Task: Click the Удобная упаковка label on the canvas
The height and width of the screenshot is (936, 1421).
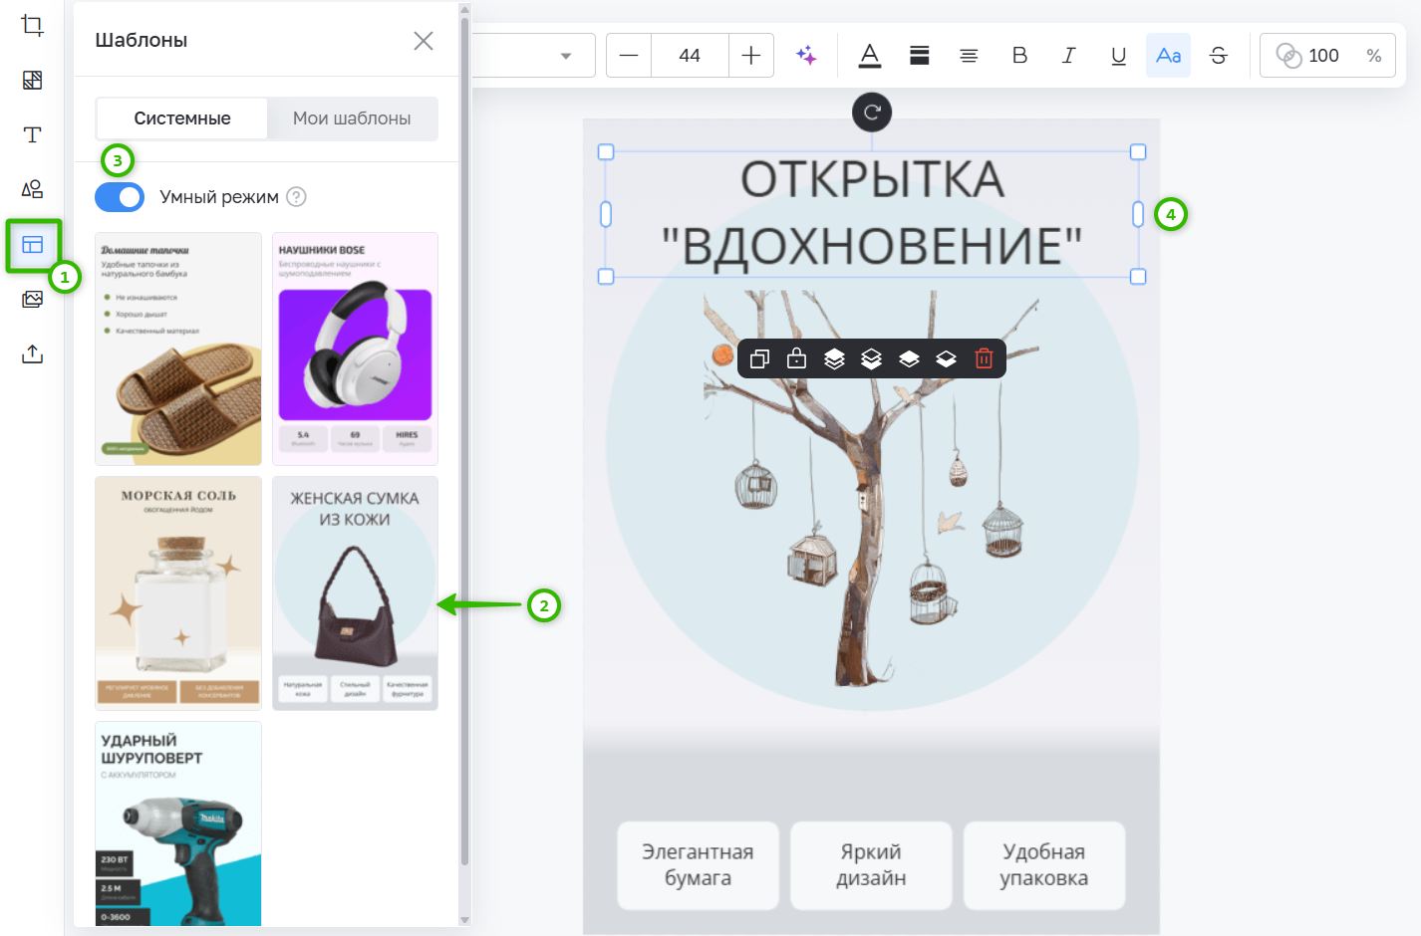Action: [1043, 865]
